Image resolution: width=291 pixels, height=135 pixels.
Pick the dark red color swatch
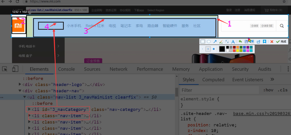click(234, 47)
